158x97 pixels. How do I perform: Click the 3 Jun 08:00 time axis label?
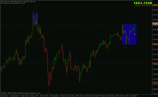[133, 96]
